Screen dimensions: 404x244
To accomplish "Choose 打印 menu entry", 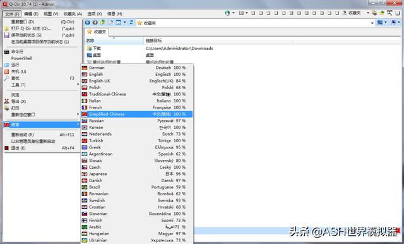I will [41, 108].
